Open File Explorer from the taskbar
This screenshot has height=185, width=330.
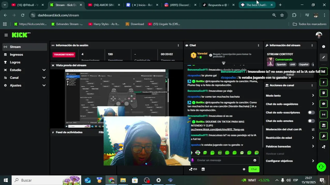tap(123, 180)
